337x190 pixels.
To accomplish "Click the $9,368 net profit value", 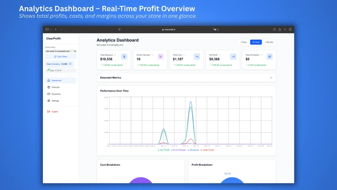I will [x=214, y=59].
